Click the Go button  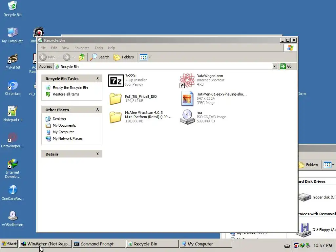pos(286,66)
